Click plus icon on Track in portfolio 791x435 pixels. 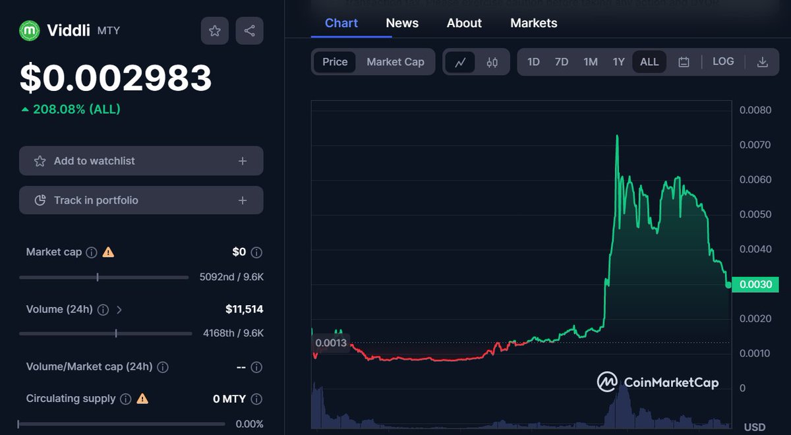pyautogui.click(x=243, y=200)
